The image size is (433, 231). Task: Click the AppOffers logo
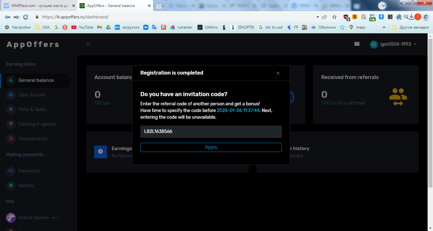pos(33,44)
